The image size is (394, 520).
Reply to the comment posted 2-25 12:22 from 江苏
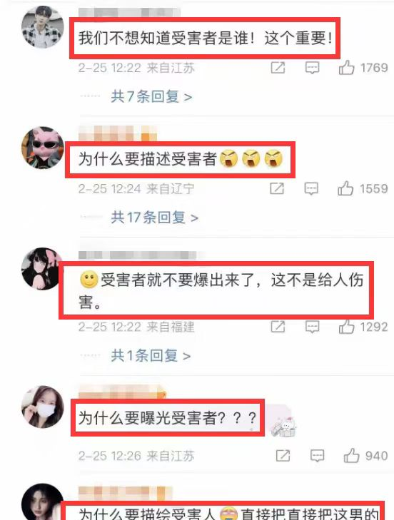(x=312, y=68)
